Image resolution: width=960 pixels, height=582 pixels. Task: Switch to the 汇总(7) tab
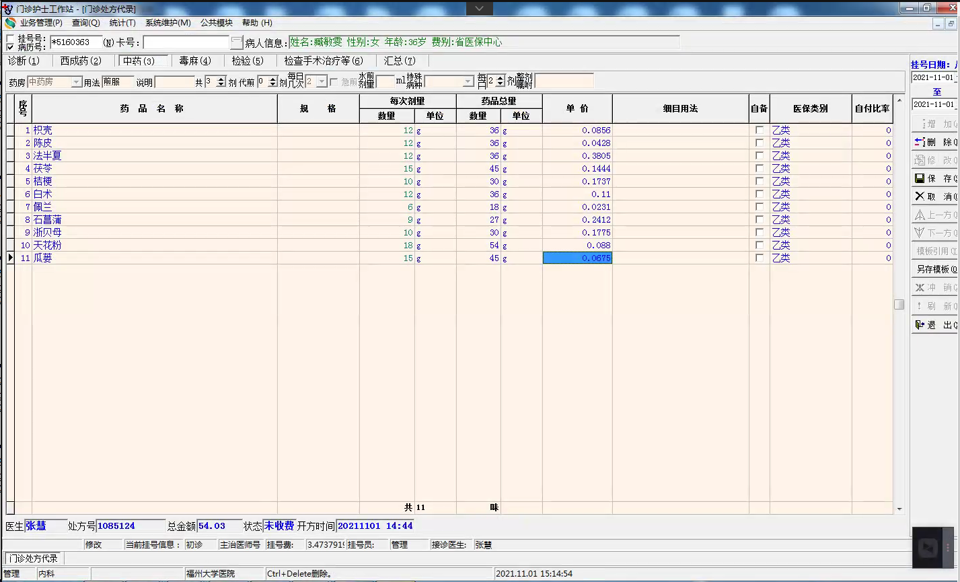pyautogui.click(x=400, y=61)
